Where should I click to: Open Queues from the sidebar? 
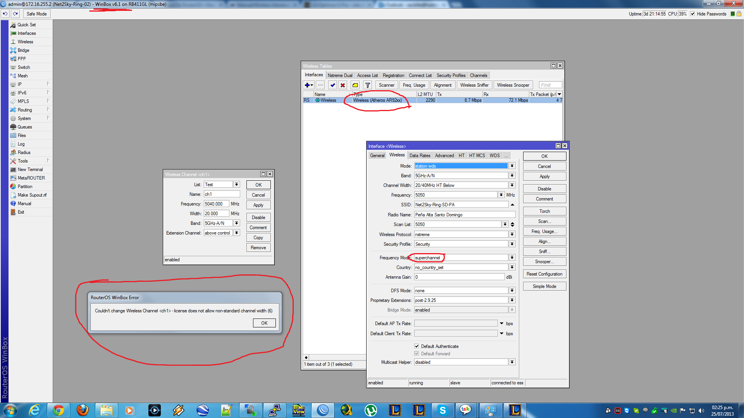pos(24,127)
